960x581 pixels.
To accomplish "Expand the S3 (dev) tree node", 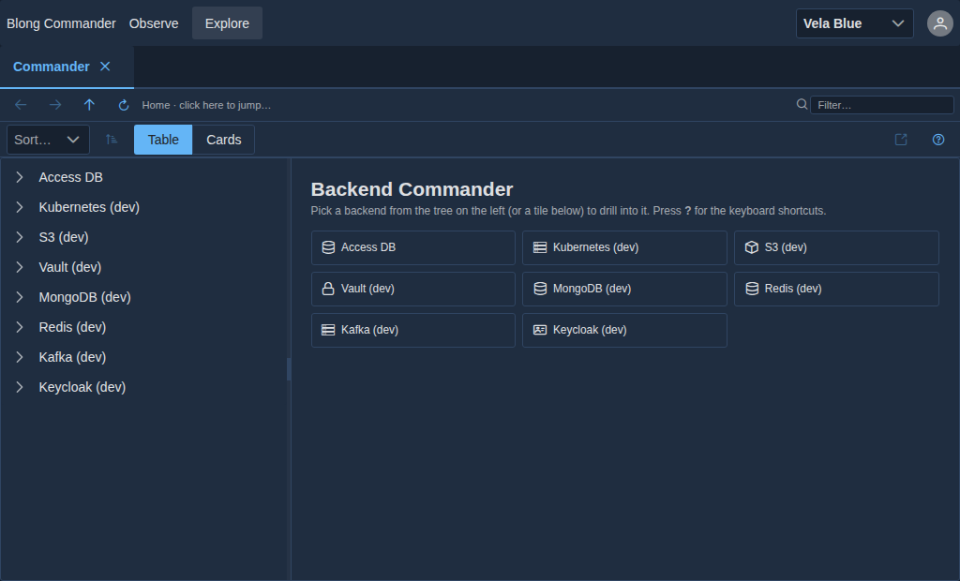I will point(20,237).
